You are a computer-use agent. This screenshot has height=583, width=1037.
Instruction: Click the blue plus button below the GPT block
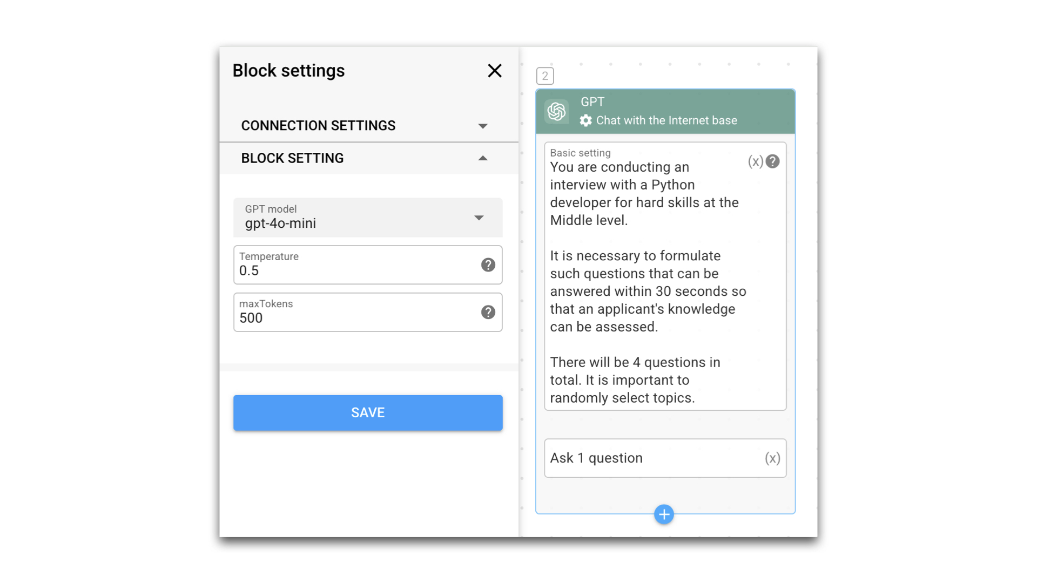pyautogui.click(x=664, y=514)
